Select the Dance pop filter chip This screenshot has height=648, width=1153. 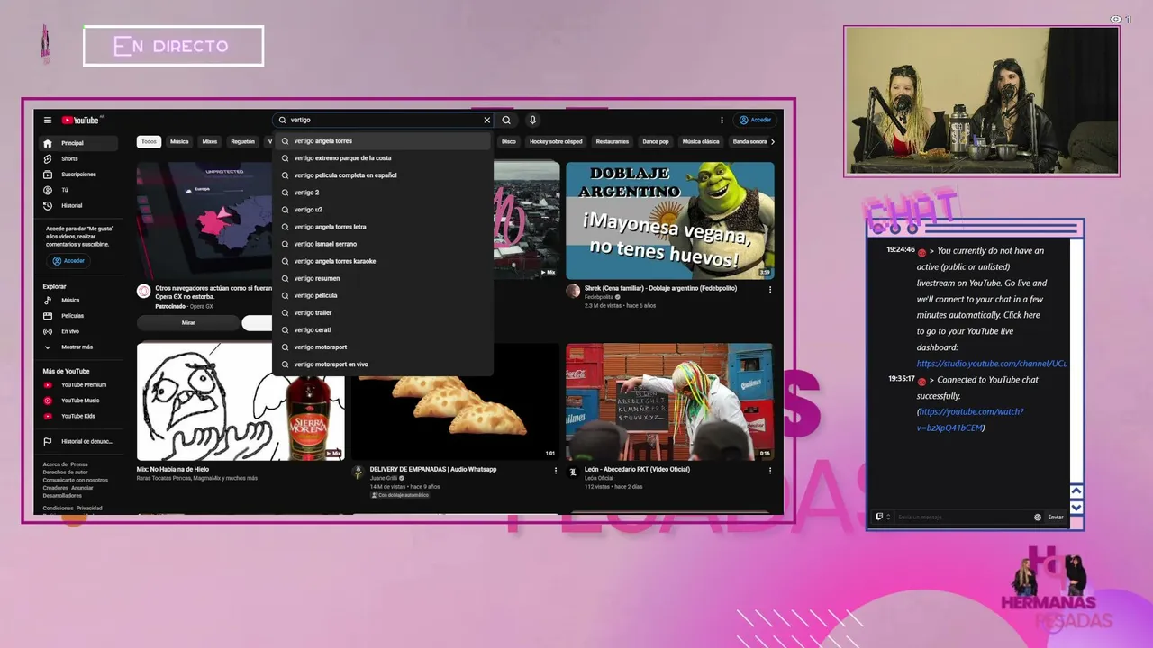(656, 141)
